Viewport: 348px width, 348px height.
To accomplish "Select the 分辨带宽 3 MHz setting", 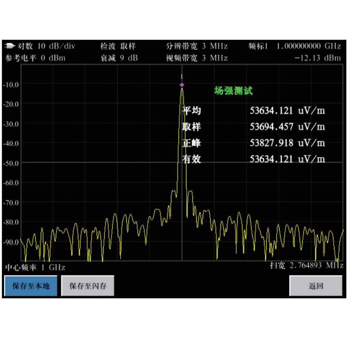I will (x=197, y=46).
